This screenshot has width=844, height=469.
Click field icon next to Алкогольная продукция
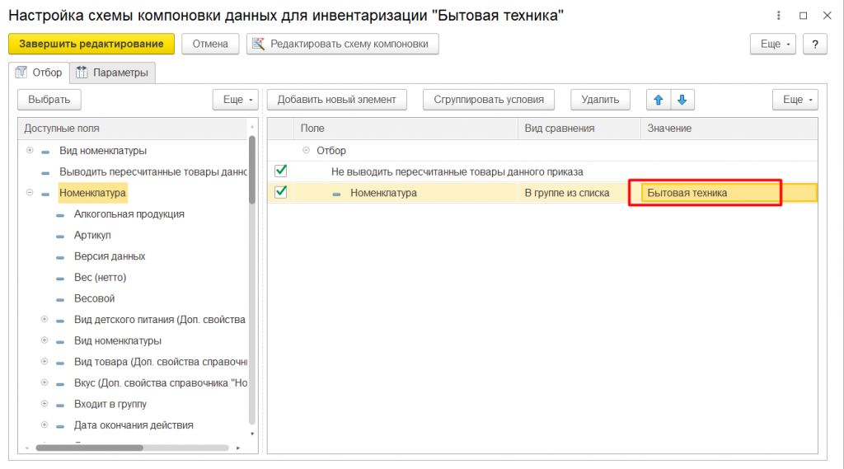pos(60,215)
